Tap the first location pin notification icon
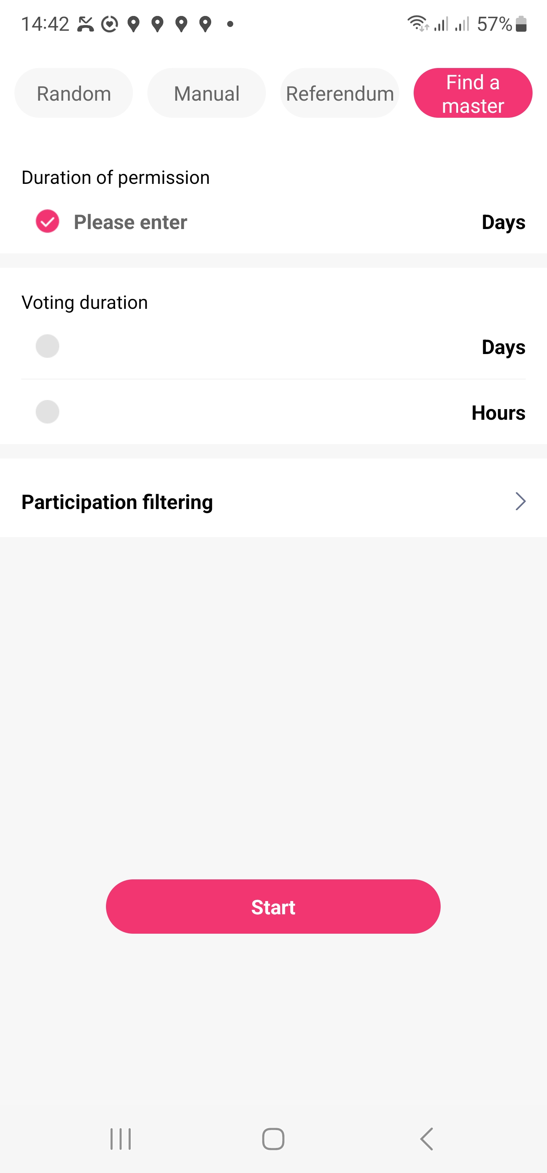The width and height of the screenshot is (547, 1173). point(133,24)
